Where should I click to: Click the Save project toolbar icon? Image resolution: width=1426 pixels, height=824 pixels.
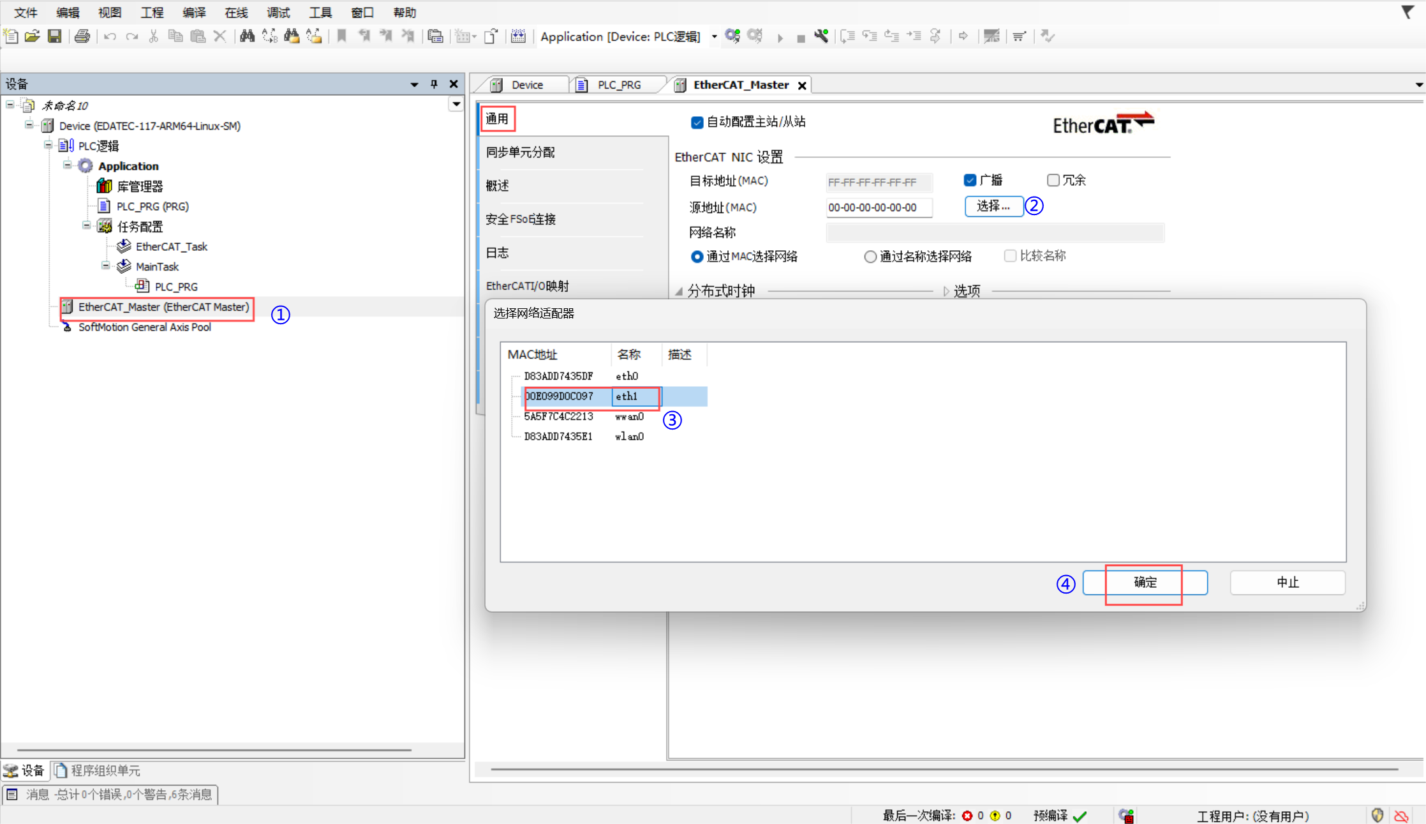[55, 36]
